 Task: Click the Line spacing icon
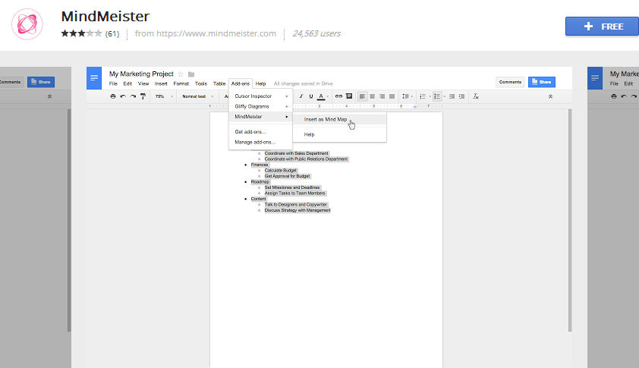406,96
